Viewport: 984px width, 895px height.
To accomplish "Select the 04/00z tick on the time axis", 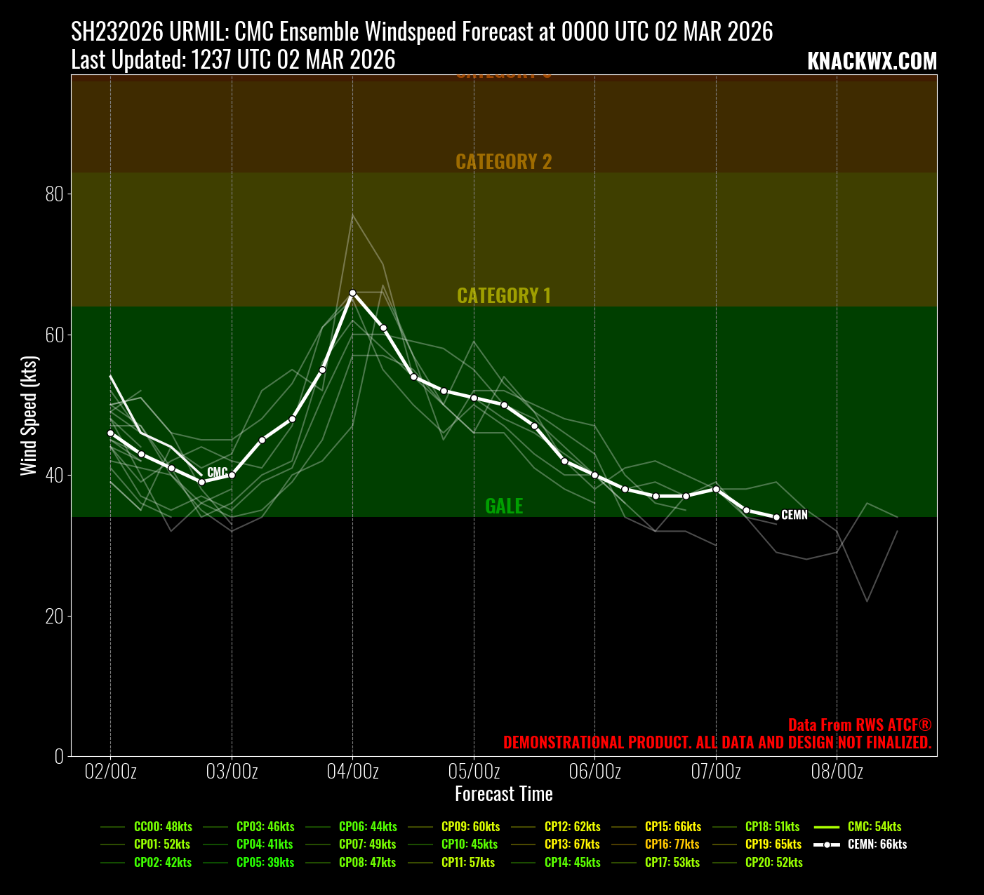I will coord(352,772).
